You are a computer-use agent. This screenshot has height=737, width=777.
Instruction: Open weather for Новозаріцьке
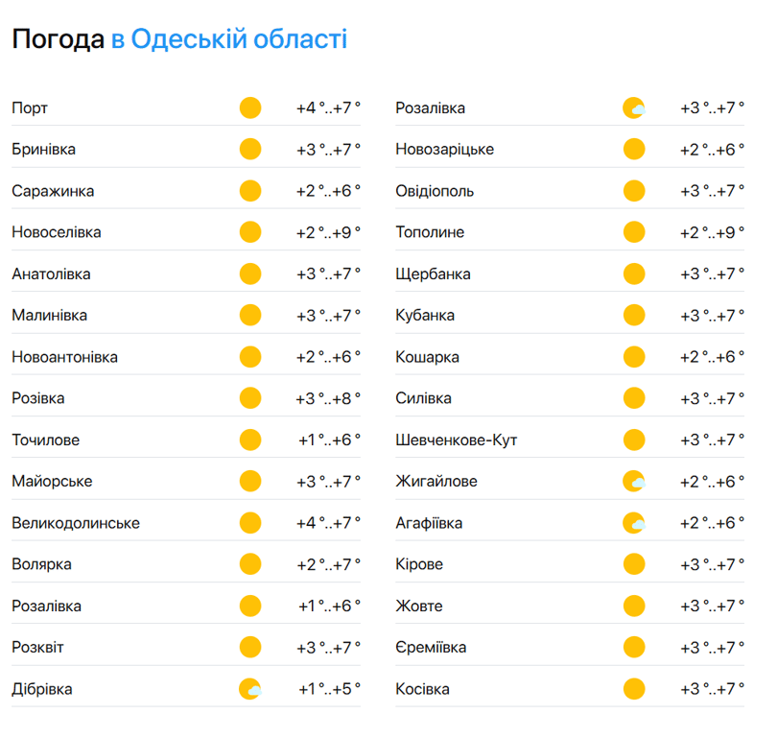coord(445,150)
